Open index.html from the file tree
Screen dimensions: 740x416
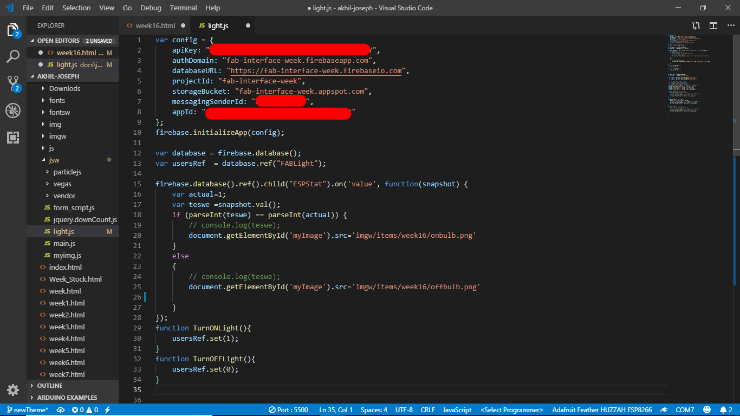pyautogui.click(x=73, y=267)
